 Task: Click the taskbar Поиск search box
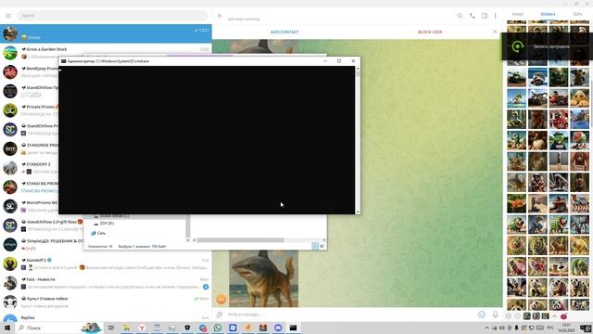coord(58,328)
